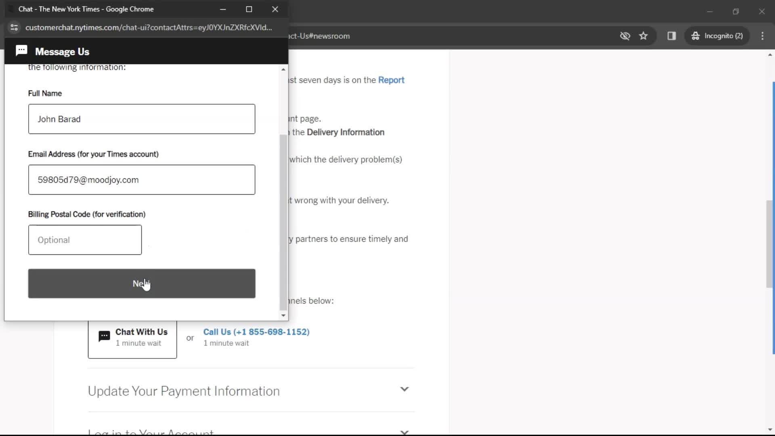Select the Delivery Information link
775x436 pixels.
coord(346,132)
